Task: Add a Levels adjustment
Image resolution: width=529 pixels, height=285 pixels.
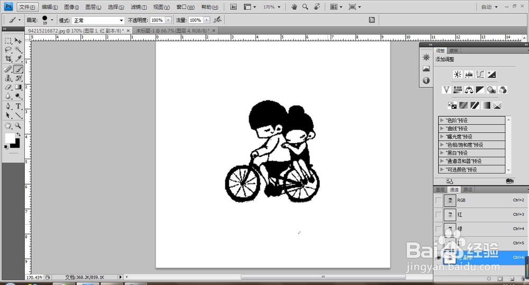Action: [469, 74]
